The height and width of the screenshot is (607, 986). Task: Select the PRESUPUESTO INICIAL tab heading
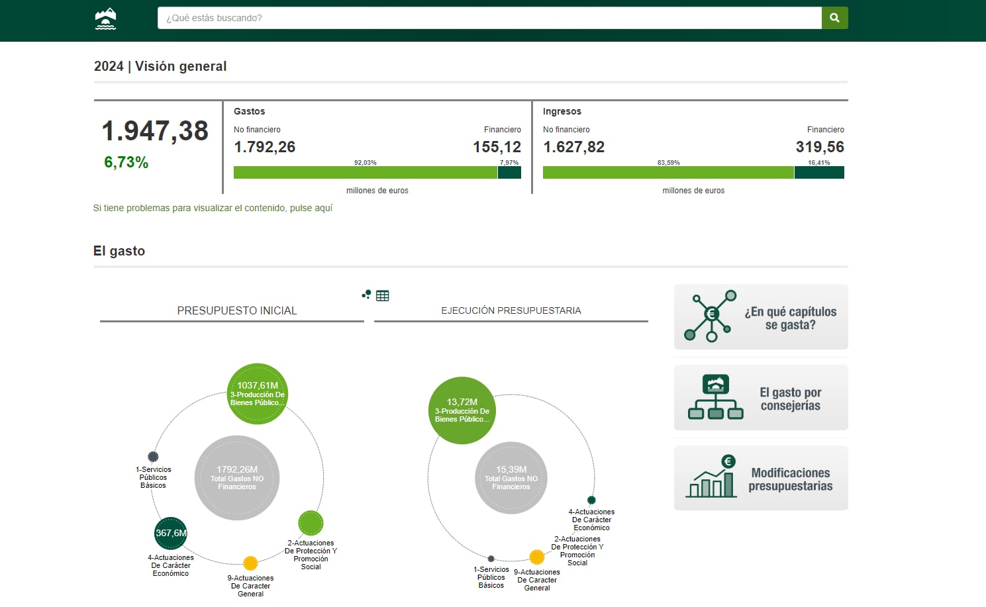tap(237, 310)
